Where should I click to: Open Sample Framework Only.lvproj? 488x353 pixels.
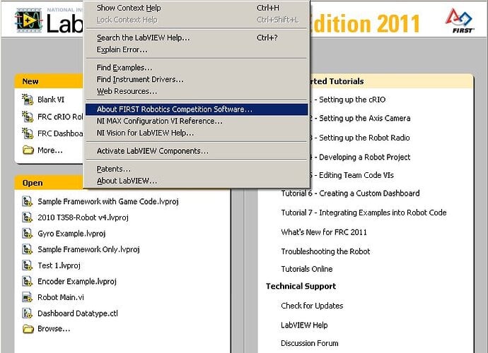tap(88, 249)
